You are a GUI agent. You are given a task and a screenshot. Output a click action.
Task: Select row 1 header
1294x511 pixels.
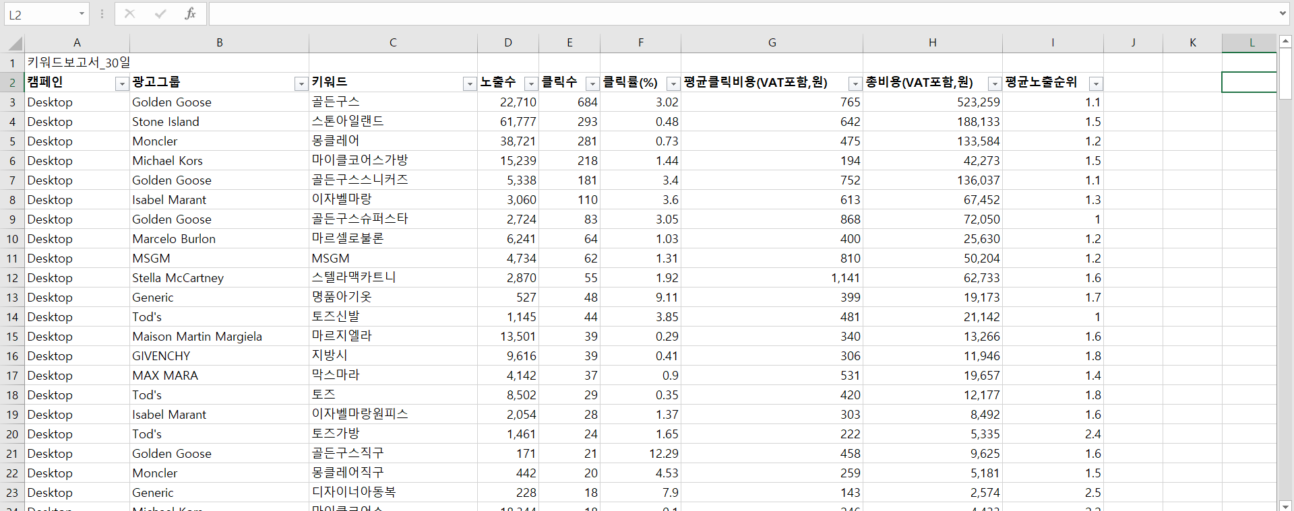pyautogui.click(x=12, y=63)
